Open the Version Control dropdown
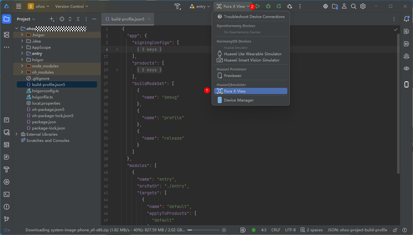Image resolution: width=413 pixels, height=235 pixels. coord(72,6)
